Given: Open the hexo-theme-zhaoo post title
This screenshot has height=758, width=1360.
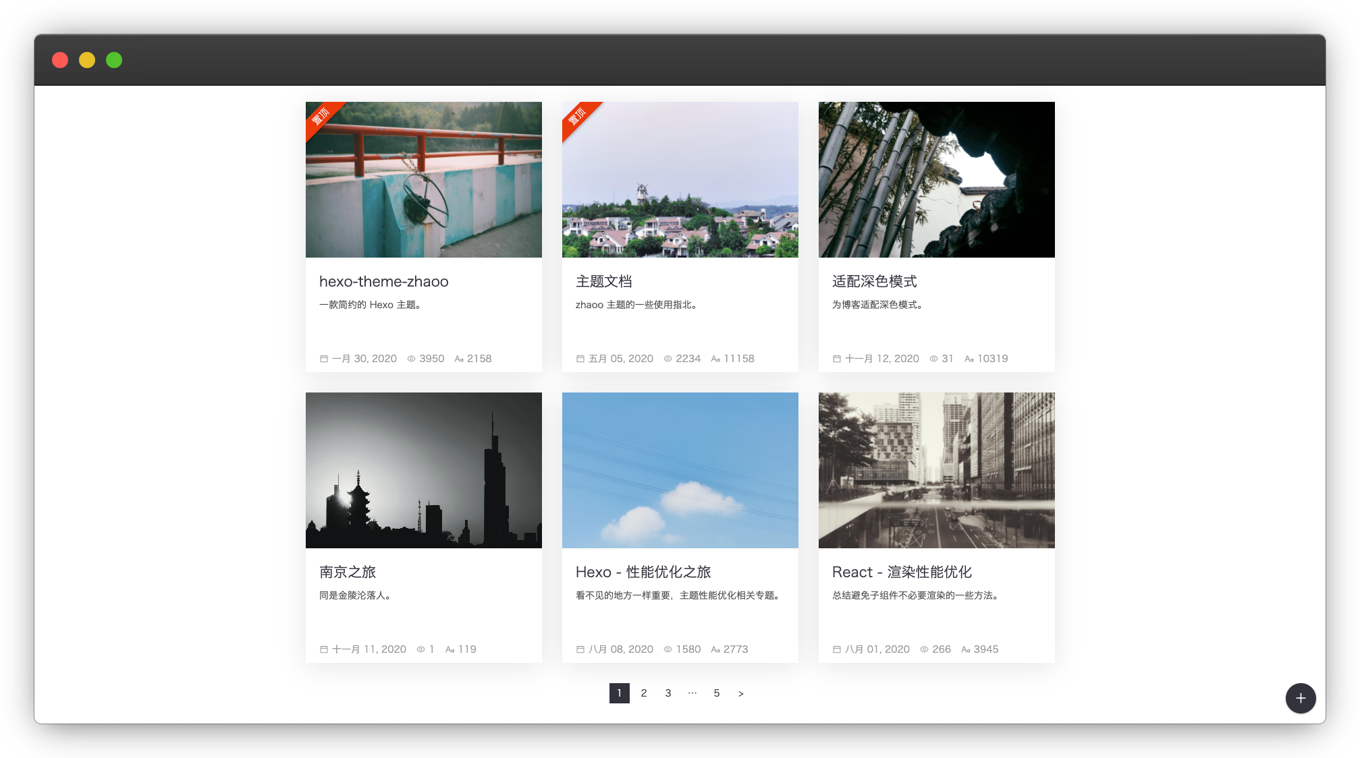Looking at the screenshot, I should (x=383, y=281).
